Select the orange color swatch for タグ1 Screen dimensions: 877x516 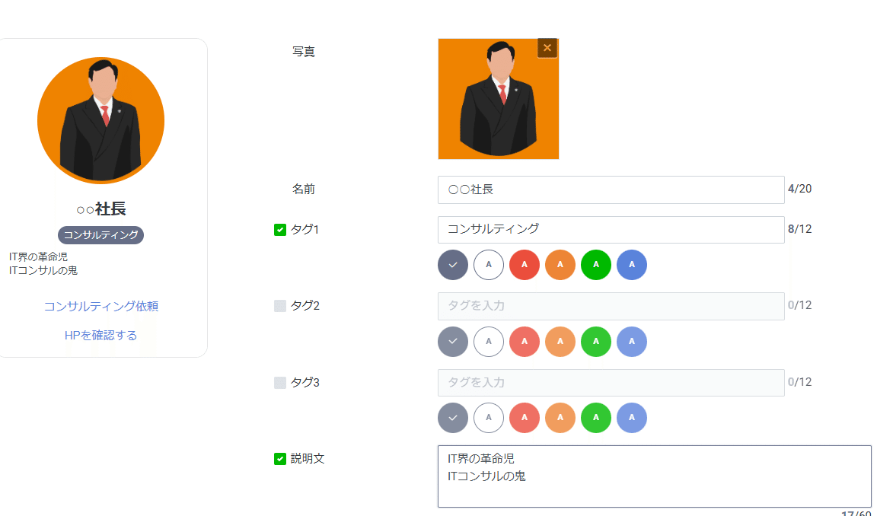point(560,265)
